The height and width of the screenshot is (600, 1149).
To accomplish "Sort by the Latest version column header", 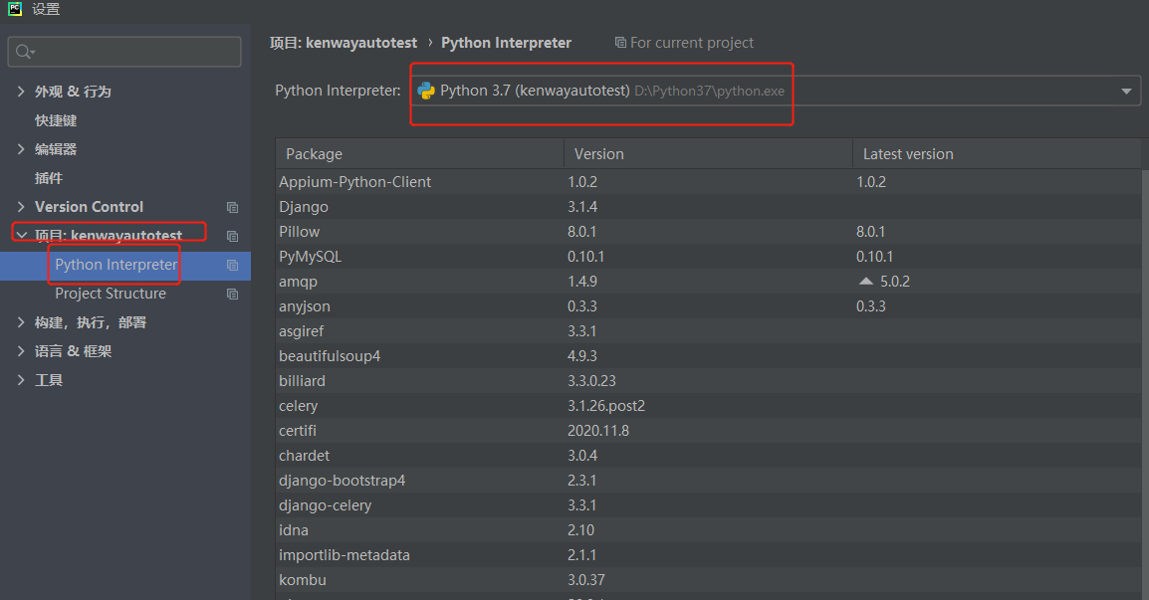I will pyautogui.click(x=998, y=154).
